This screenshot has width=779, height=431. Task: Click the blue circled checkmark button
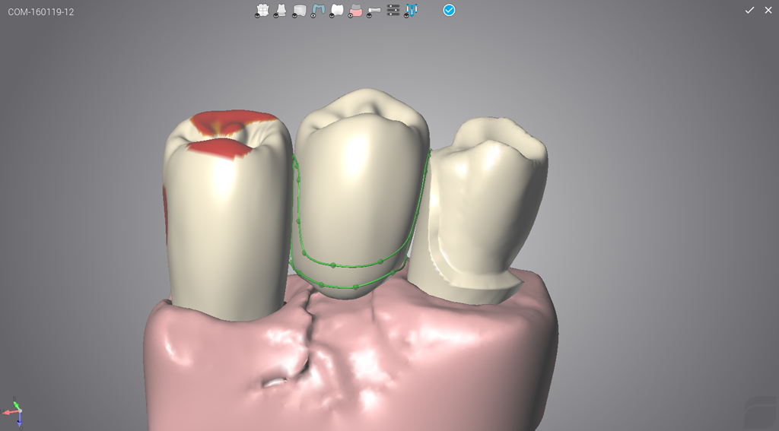449,10
